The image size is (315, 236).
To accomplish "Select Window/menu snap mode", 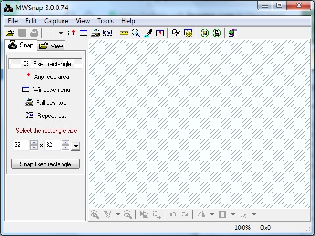I will pyautogui.click(x=46, y=90).
